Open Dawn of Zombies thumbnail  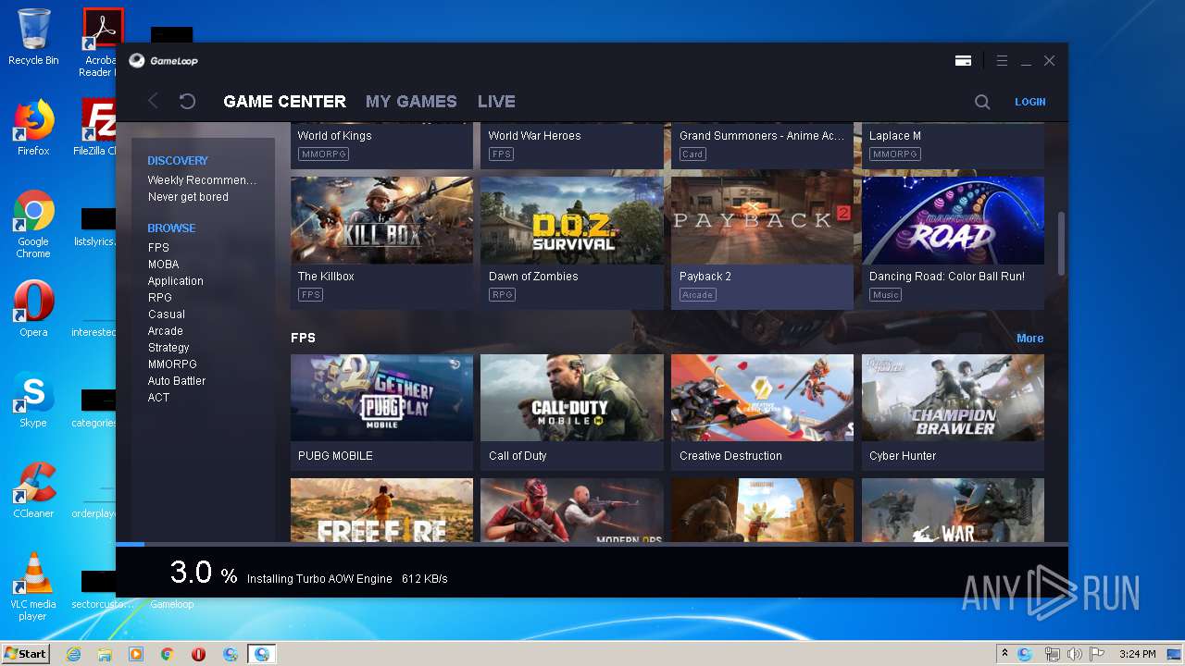click(x=572, y=220)
